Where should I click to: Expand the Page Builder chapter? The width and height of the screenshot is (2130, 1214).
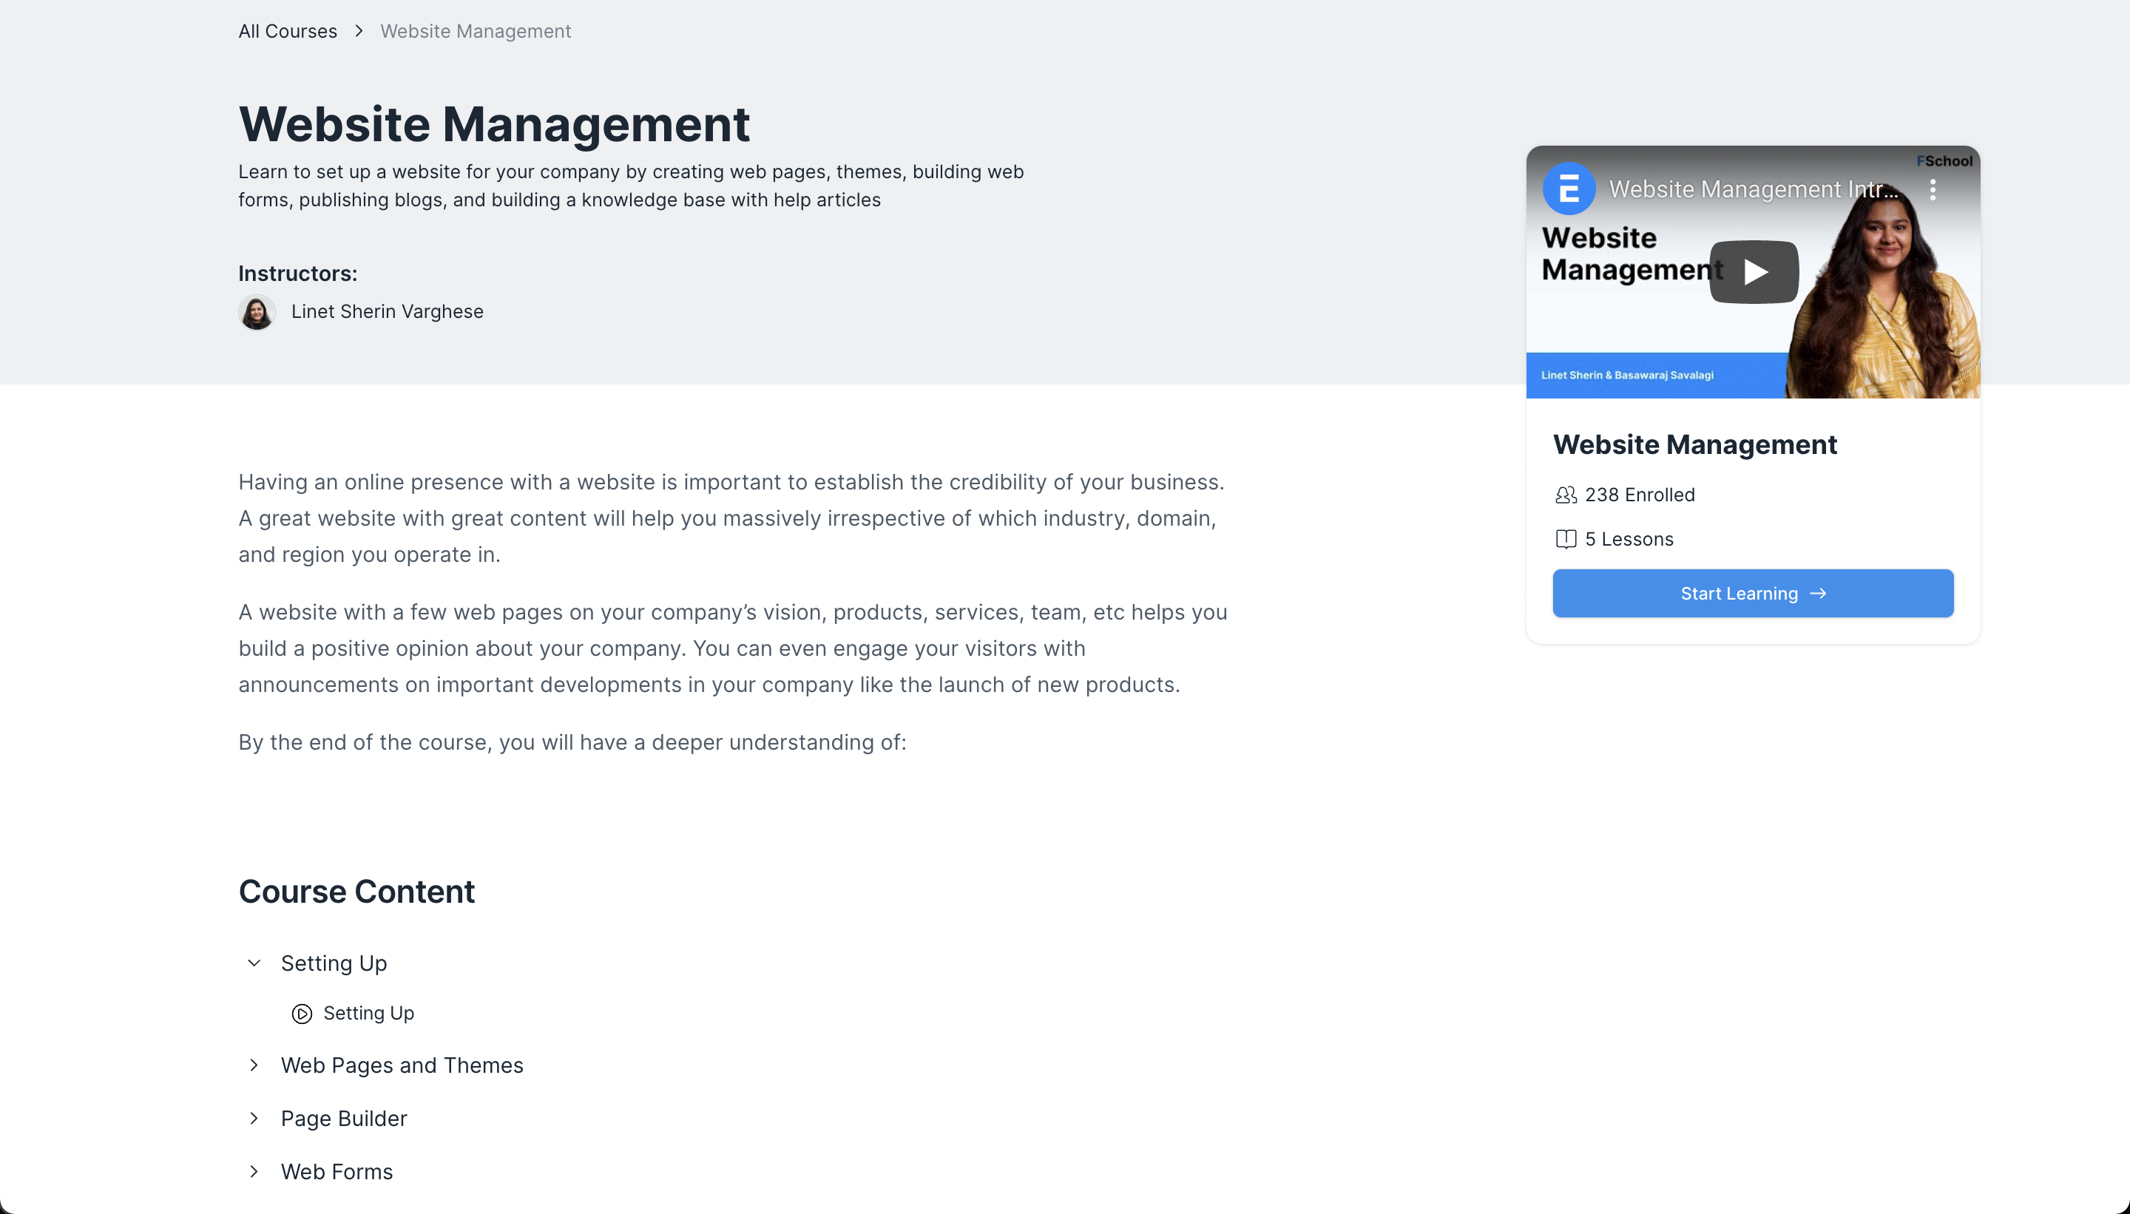pyautogui.click(x=254, y=1118)
